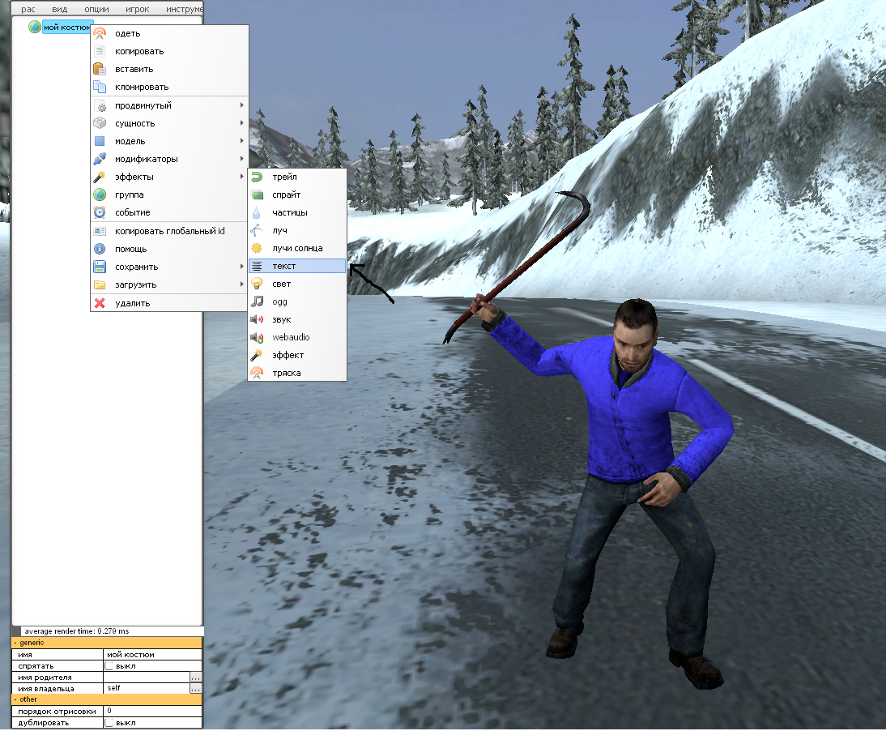Toggle the 'дублировать' checkbox
886x731 pixels.
[109, 723]
